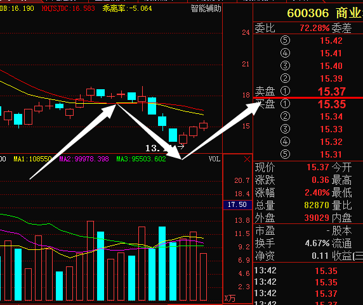Viewport: 363px width, 305px height.
Task: Select sell order level 1 circled icon
Action: (x=285, y=91)
